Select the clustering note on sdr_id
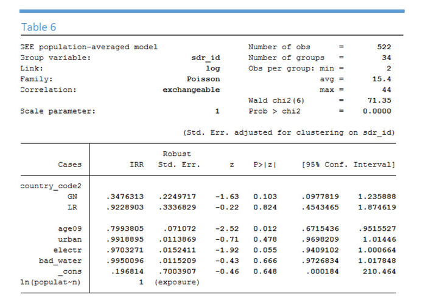This screenshot has width=423, height=300. pos(289,132)
